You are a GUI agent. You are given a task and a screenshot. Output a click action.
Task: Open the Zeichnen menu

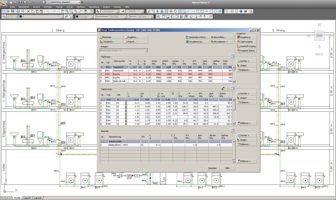tap(81, 7)
